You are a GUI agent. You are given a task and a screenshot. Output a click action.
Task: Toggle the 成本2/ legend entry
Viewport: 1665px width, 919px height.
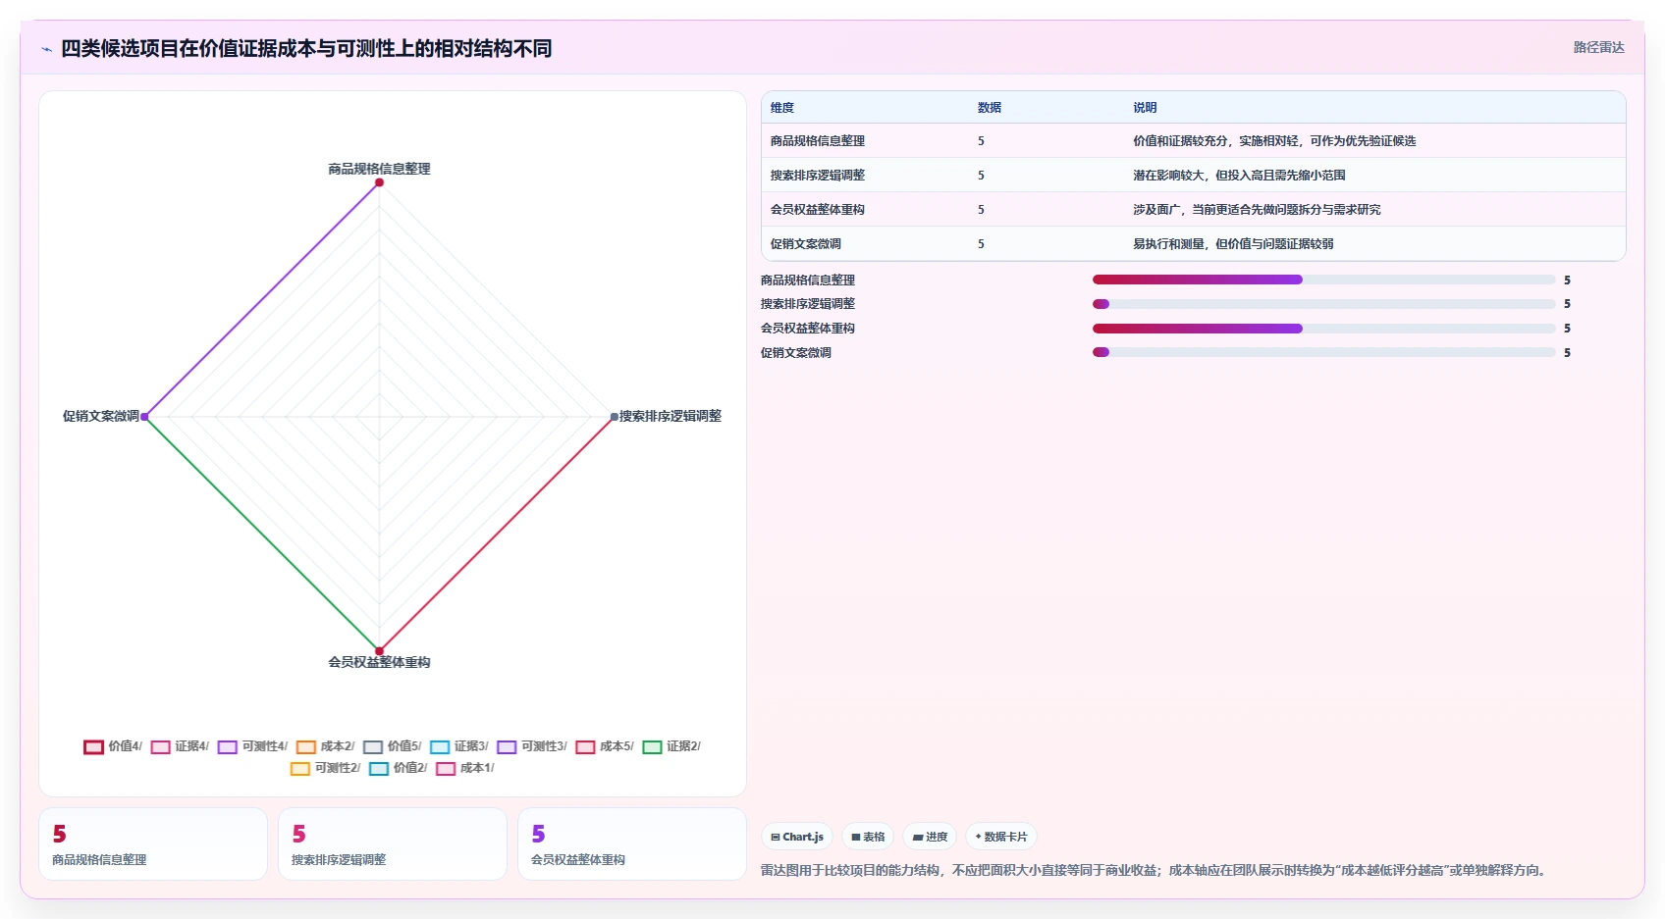[325, 746]
